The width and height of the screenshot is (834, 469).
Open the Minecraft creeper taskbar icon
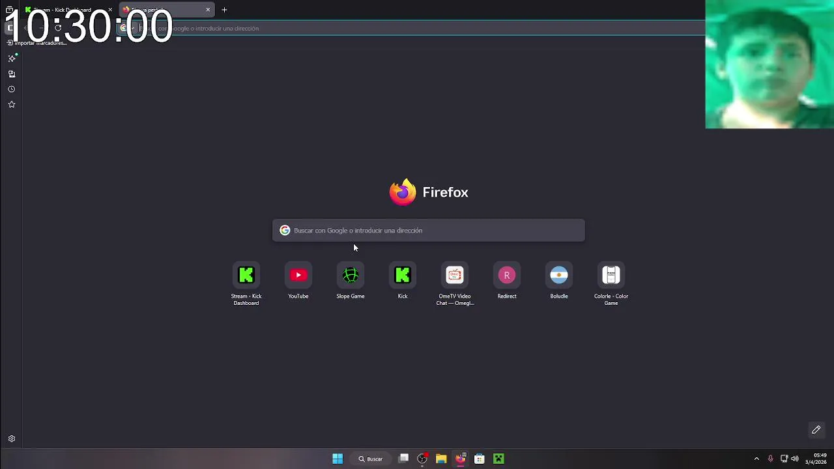point(498,459)
